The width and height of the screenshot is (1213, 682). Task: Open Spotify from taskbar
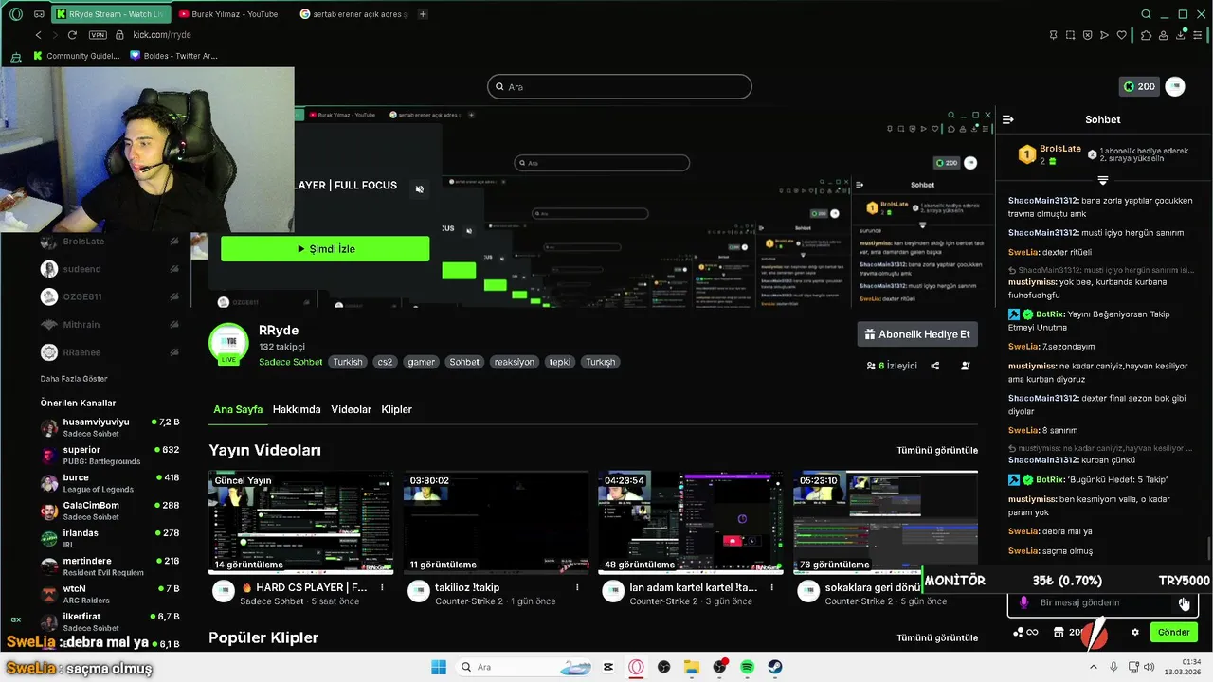(x=747, y=667)
